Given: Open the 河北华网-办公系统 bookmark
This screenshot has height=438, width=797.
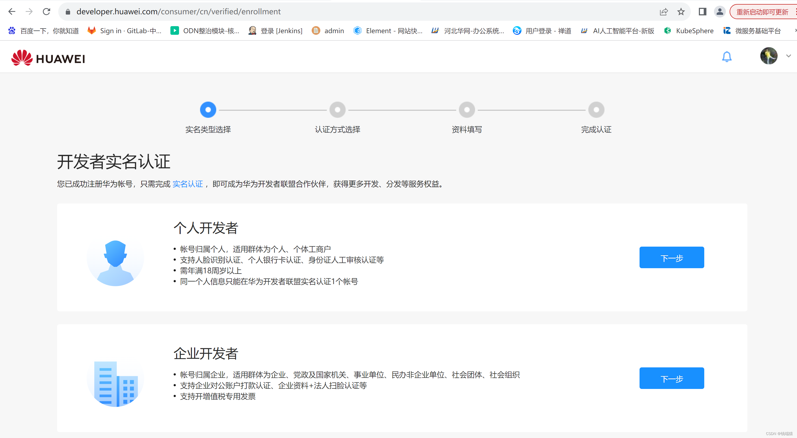Looking at the screenshot, I should pos(468,31).
